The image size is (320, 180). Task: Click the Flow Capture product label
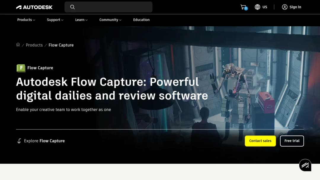[x=40, y=68]
